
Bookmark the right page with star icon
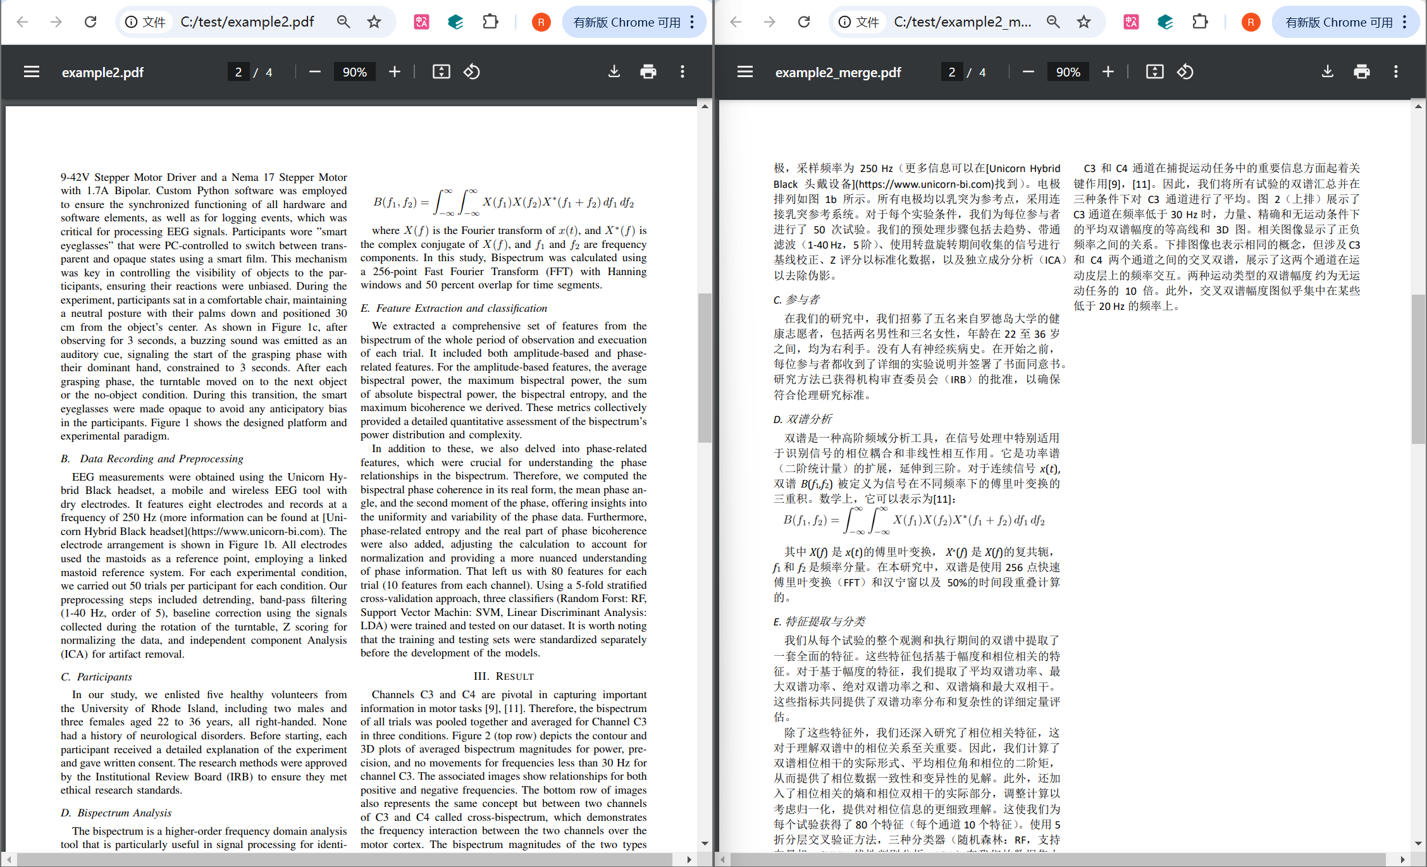tap(1084, 22)
